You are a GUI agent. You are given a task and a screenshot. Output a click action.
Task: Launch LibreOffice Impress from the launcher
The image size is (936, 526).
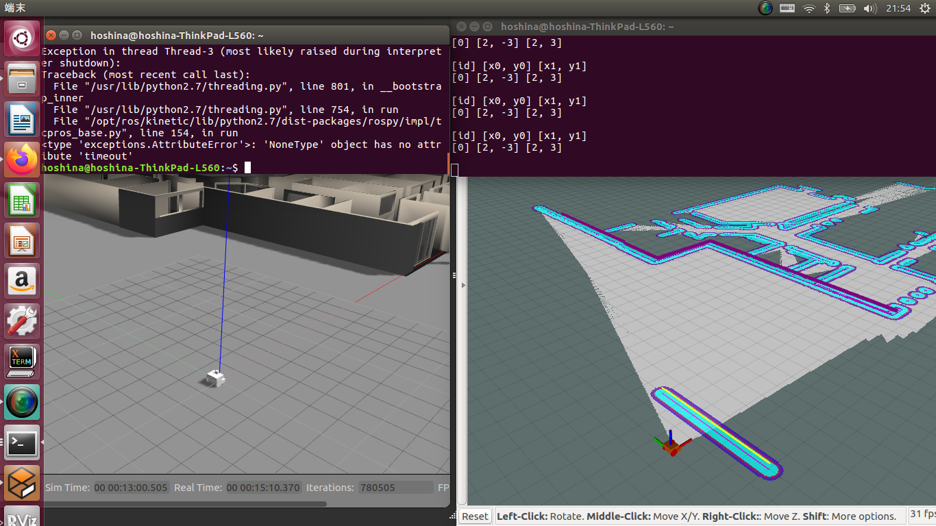(x=22, y=241)
